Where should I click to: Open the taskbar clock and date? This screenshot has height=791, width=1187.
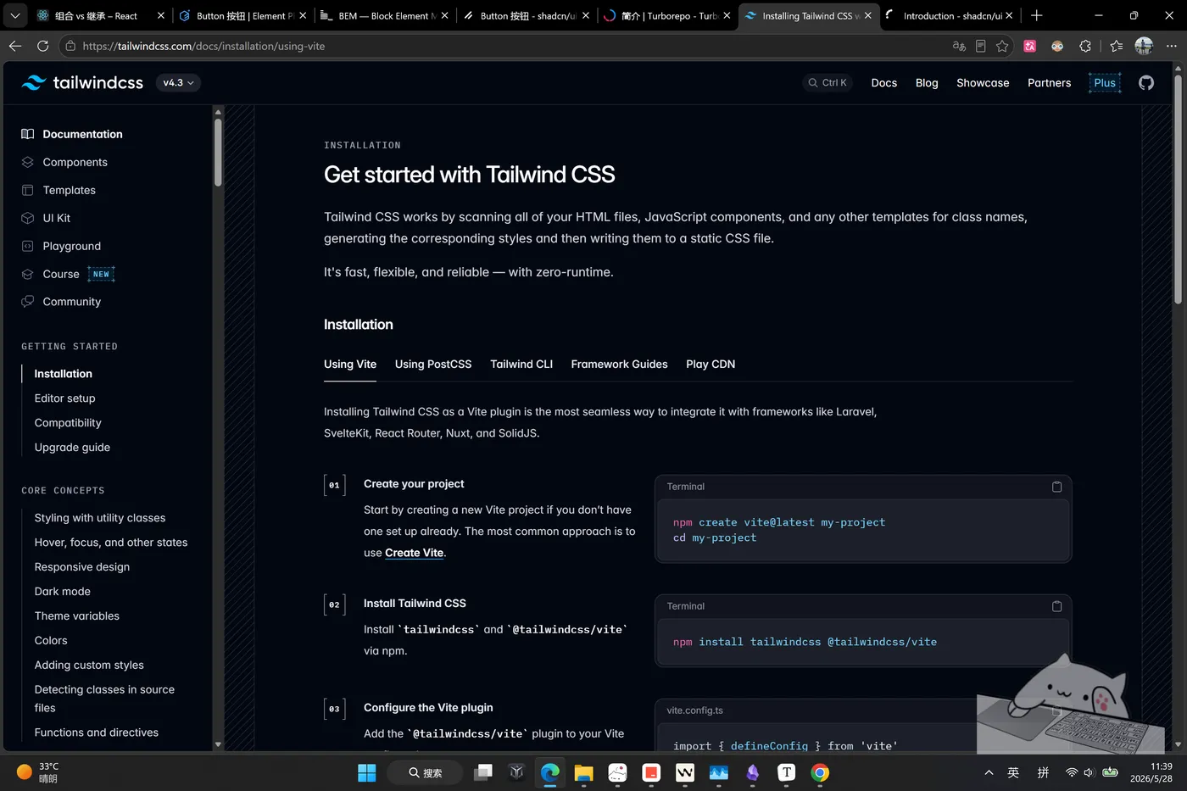pyautogui.click(x=1151, y=772)
